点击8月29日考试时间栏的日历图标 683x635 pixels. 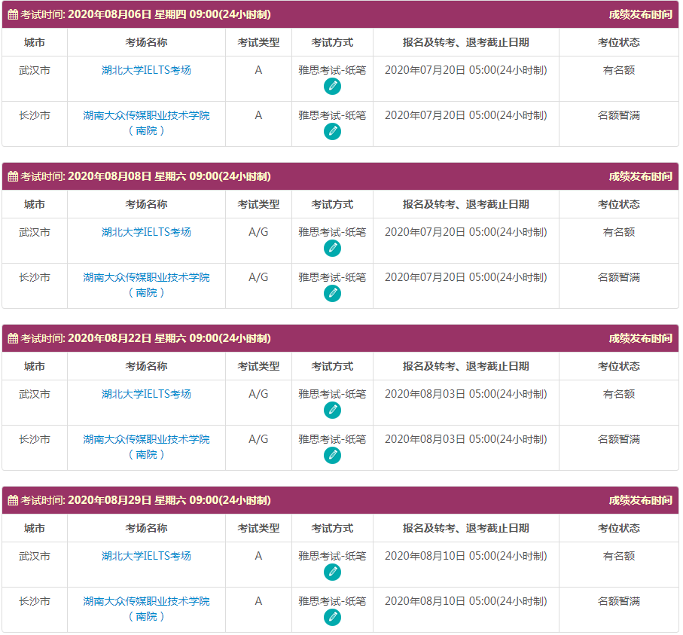pyautogui.click(x=14, y=499)
